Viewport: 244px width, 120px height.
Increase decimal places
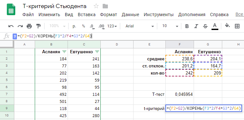[101, 26]
